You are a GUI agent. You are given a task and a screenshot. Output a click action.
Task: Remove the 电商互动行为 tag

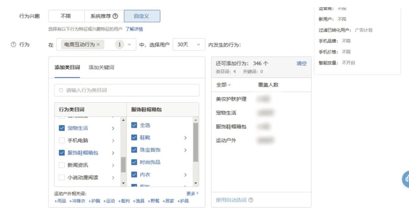tap(98, 45)
